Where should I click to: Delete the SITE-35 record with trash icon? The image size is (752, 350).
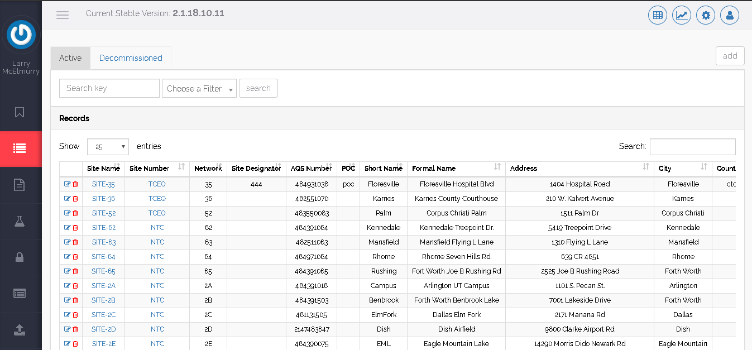[75, 184]
